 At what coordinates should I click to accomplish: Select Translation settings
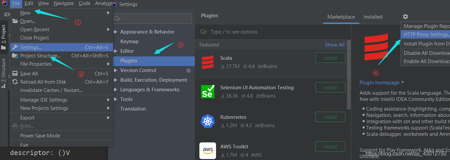pos(133,109)
